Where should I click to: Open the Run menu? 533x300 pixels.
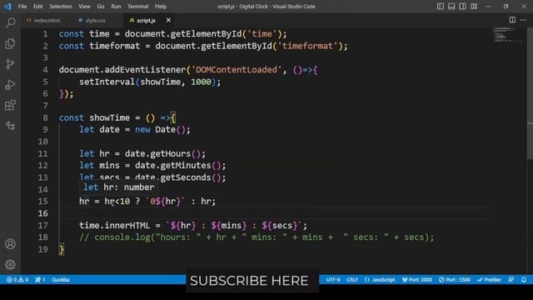point(116,6)
